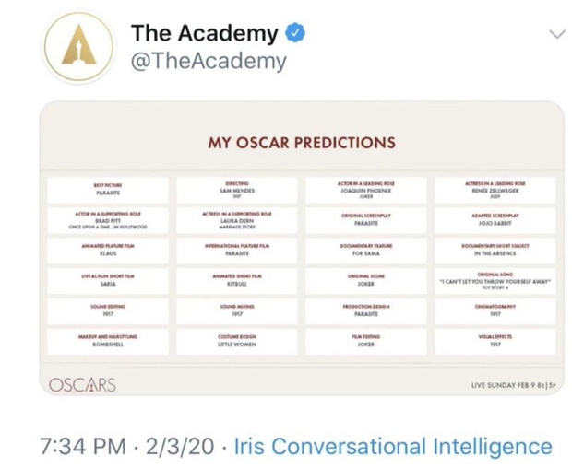Click the blue verified badge icon
The height and width of the screenshot is (468, 572).
[295, 34]
